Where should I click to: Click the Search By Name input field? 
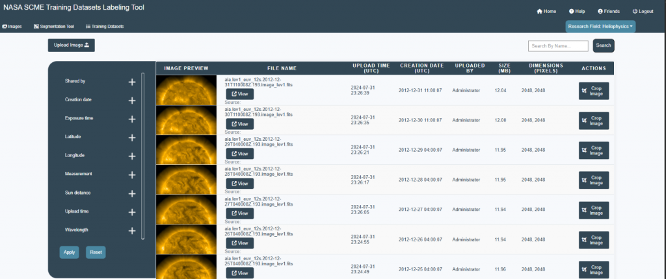click(x=558, y=45)
